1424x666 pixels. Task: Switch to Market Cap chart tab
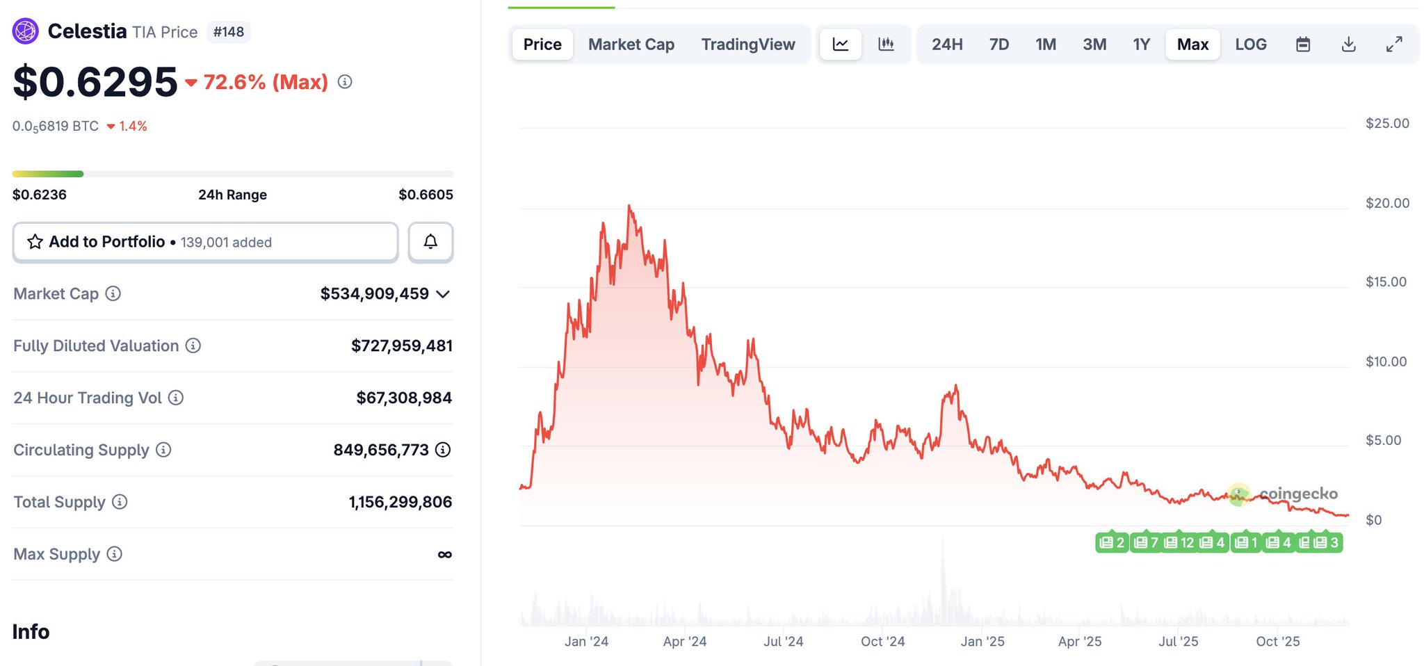tap(631, 44)
